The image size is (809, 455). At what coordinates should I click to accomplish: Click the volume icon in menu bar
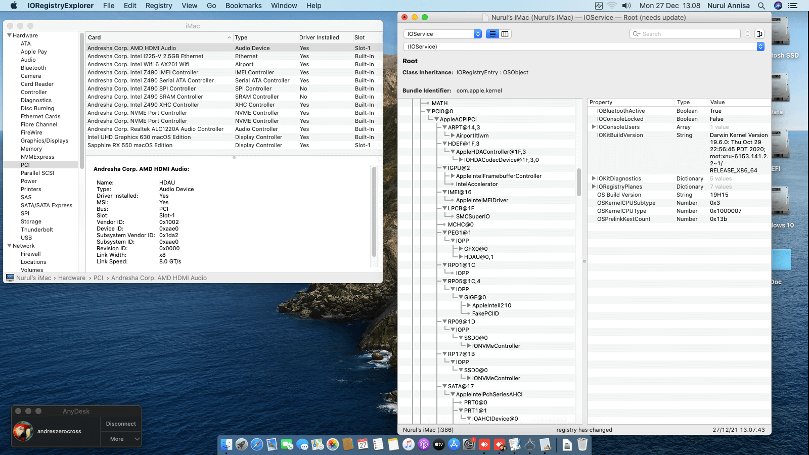626,6
